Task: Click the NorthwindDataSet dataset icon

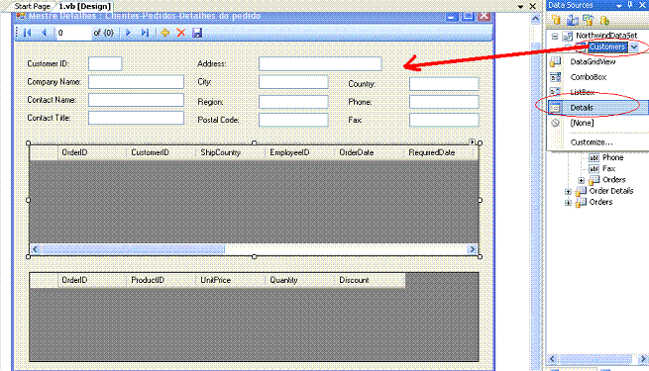Action: (x=567, y=36)
